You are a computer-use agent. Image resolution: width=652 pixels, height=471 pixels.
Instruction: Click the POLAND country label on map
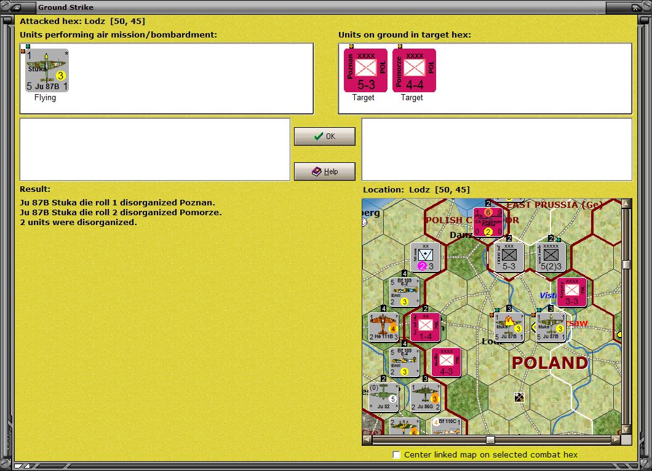[550, 363]
